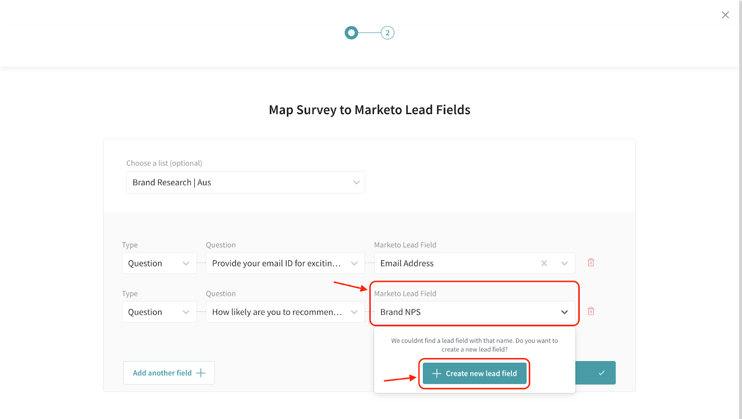742x419 pixels.
Task: Click Add another field button
Action: (169, 373)
